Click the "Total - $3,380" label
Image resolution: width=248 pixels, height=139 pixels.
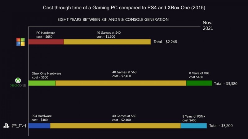pyautogui.click(x=226, y=83)
